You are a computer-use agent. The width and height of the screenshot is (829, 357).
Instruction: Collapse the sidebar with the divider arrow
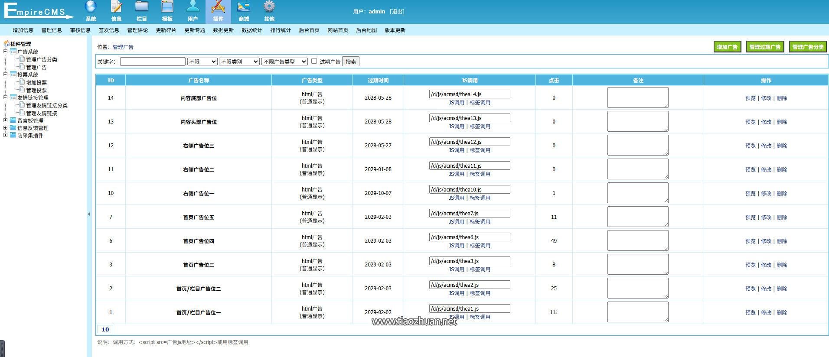click(x=89, y=214)
